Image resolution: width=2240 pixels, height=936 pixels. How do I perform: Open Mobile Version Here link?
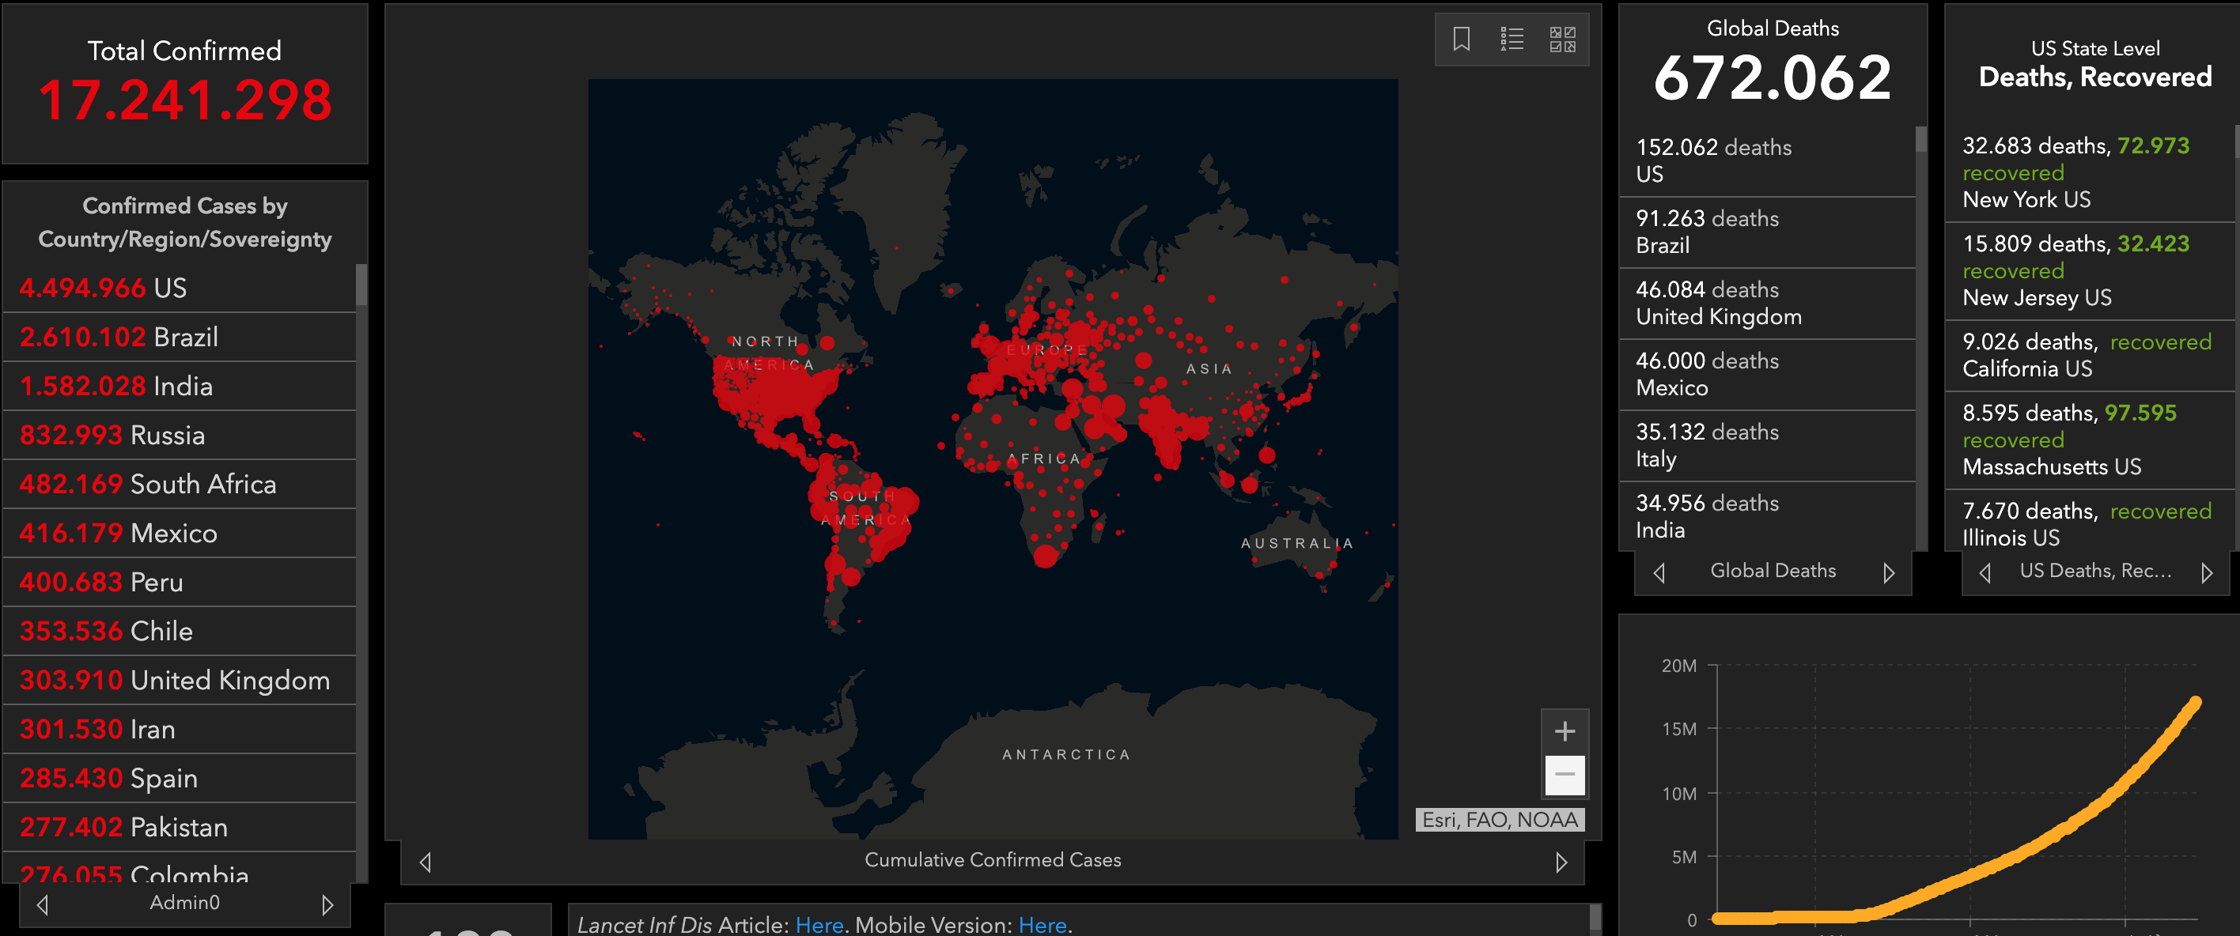click(x=1042, y=925)
